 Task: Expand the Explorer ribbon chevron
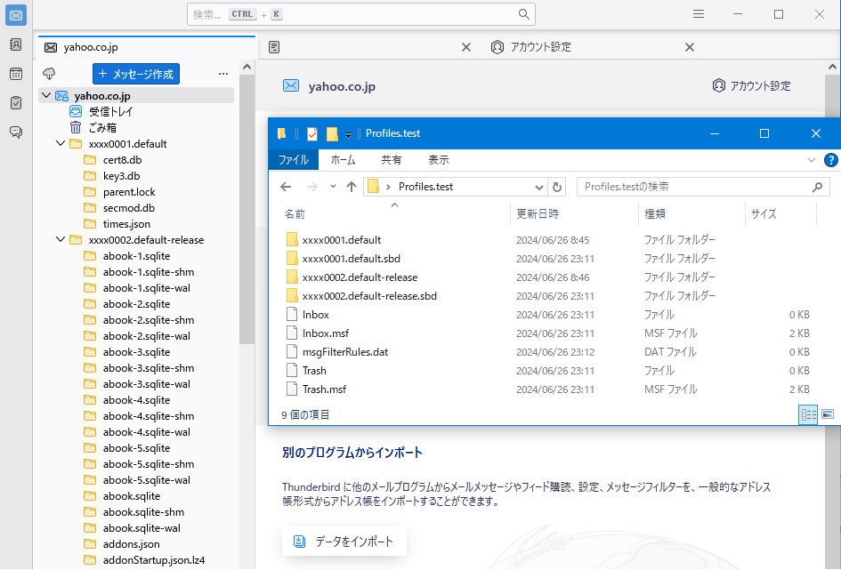(x=811, y=160)
